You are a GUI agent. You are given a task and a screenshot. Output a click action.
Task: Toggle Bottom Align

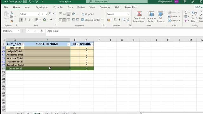[x=69, y=14]
